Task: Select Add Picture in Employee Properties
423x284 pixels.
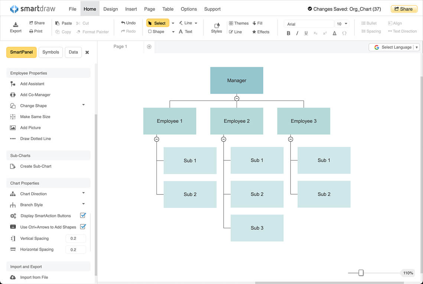Action: (x=13, y=127)
